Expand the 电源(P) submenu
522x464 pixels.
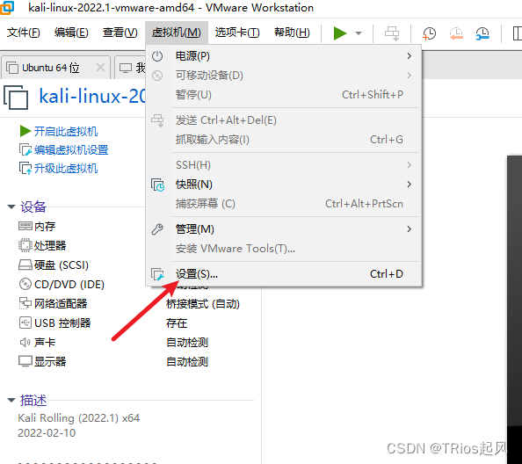point(284,56)
